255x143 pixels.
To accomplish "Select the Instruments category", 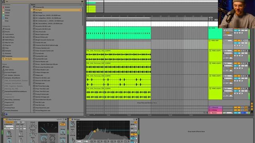I will [x=10, y=35].
